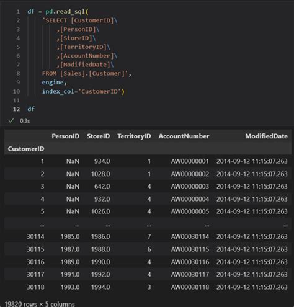Click StoreID value 1026.0
Image resolution: width=294 pixels, height=307 pixels.
[x=100, y=211]
